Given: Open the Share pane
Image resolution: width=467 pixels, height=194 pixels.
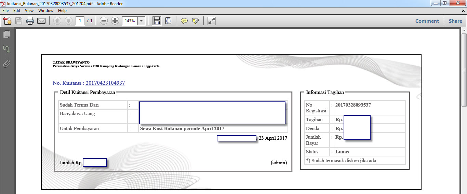Looking at the screenshot, I should [x=455, y=21].
